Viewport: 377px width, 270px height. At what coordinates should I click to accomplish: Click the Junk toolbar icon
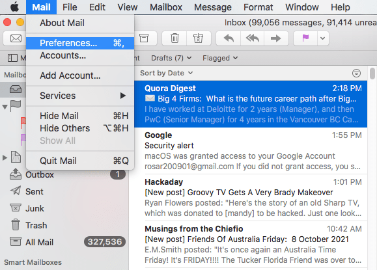point(198,38)
